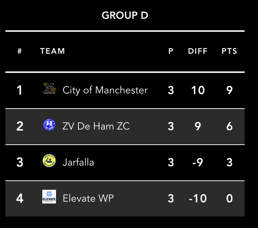Click the ZV De Ham blue logo
Viewport: 258px width, 228px height.
tap(49, 125)
